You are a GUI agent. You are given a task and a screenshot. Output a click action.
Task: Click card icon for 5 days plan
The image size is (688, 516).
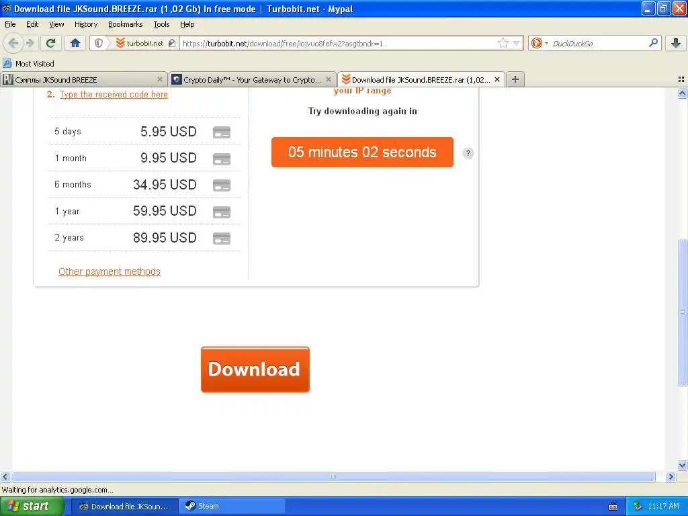tap(222, 132)
